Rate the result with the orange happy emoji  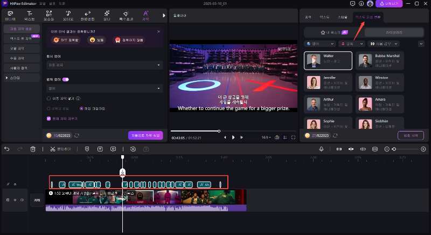66,40
